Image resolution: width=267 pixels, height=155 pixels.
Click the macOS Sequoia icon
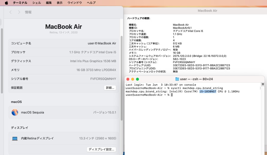coord(15,112)
